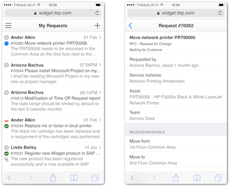
Task: Click green check icon of request #70531
Action: 6,153
